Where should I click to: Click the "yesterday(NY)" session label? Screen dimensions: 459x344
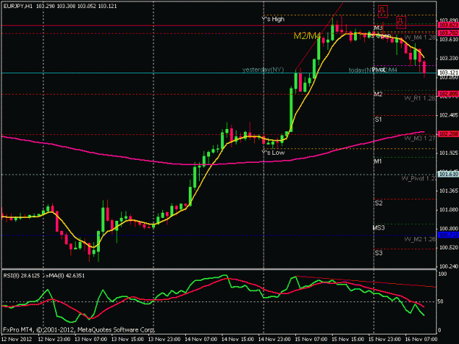pos(263,70)
